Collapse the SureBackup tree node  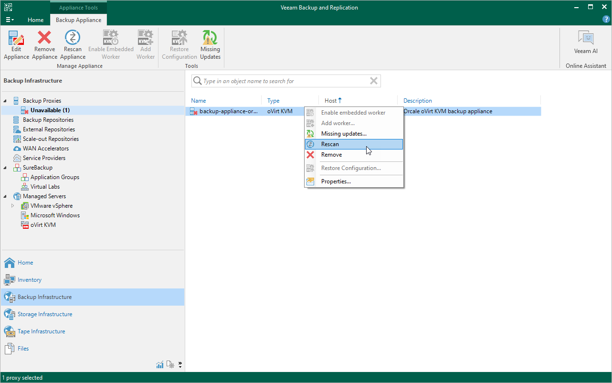coord(5,168)
